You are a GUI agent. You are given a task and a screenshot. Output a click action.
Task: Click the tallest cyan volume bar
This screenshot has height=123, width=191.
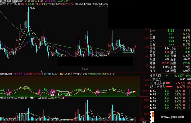pyautogui.click(x=87, y=110)
